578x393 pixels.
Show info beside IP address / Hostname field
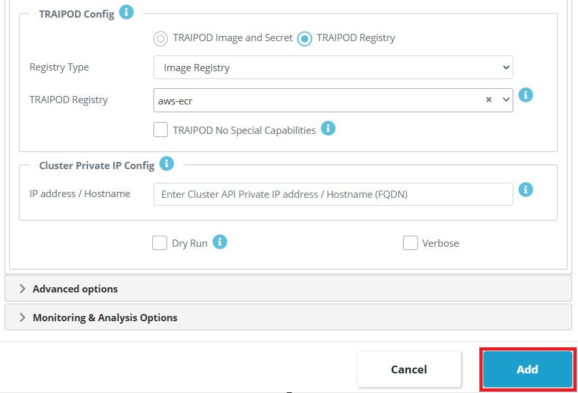coord(526,190)
